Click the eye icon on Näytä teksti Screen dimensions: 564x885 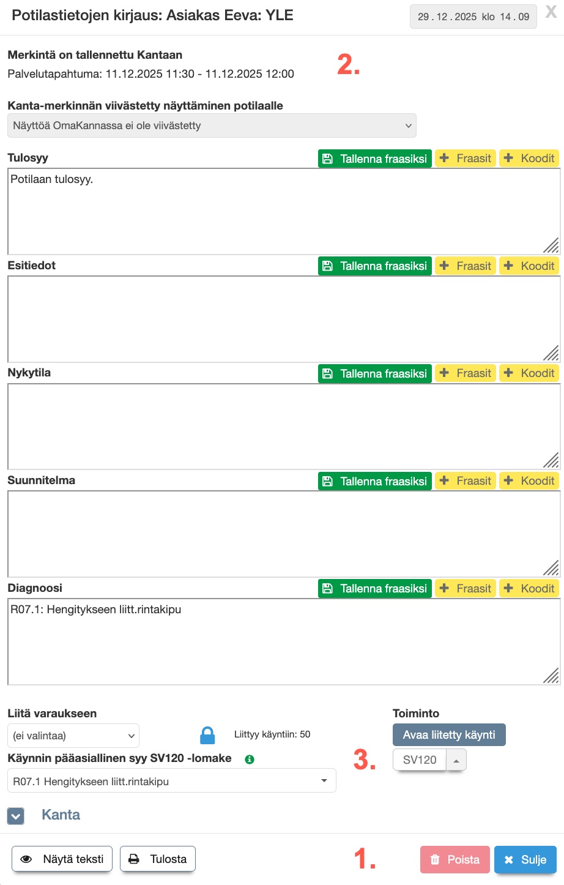[26, 859]
